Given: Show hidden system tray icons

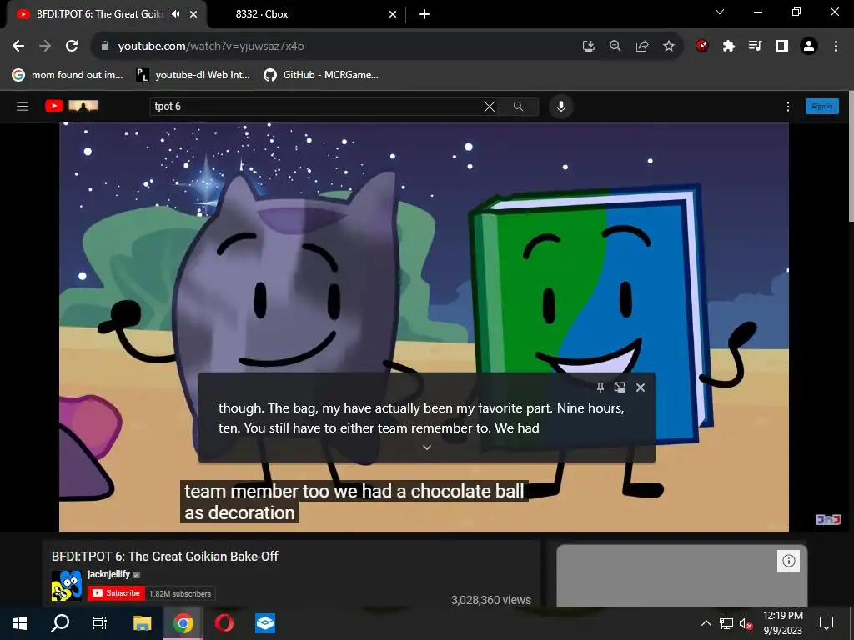Looking at the screenshot, I should 706,623.
